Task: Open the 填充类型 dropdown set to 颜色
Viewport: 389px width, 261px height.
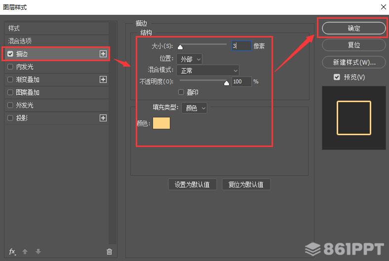Action: click(x=194, y=108)
